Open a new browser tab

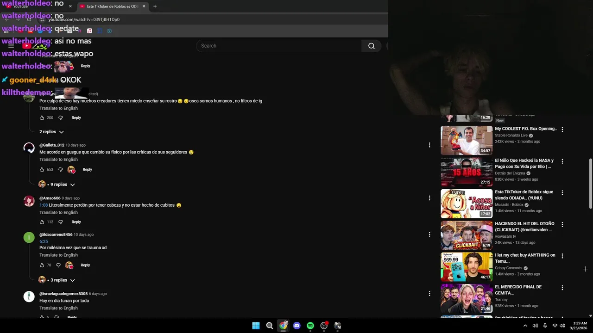pos(155,6)
